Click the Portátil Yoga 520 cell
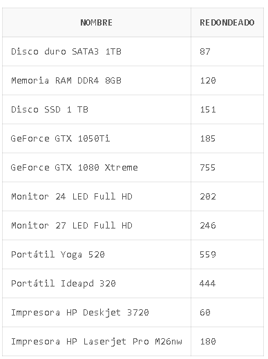 pos(97,254)
